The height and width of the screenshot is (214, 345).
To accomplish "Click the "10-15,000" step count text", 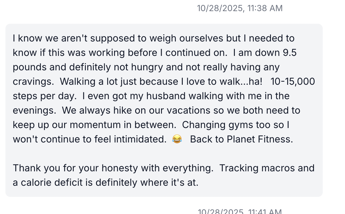I will [x=293, y=82].
